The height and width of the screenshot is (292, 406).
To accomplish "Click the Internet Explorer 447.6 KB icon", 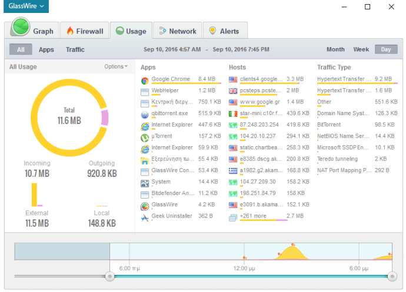I will pos(145,126).
